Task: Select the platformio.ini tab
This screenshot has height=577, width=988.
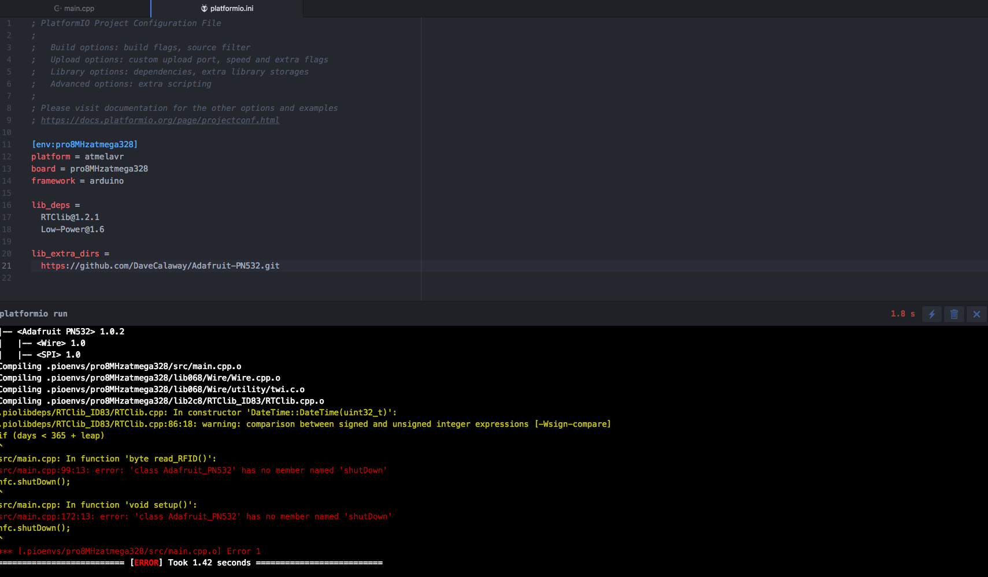Action: click(227, 9)
